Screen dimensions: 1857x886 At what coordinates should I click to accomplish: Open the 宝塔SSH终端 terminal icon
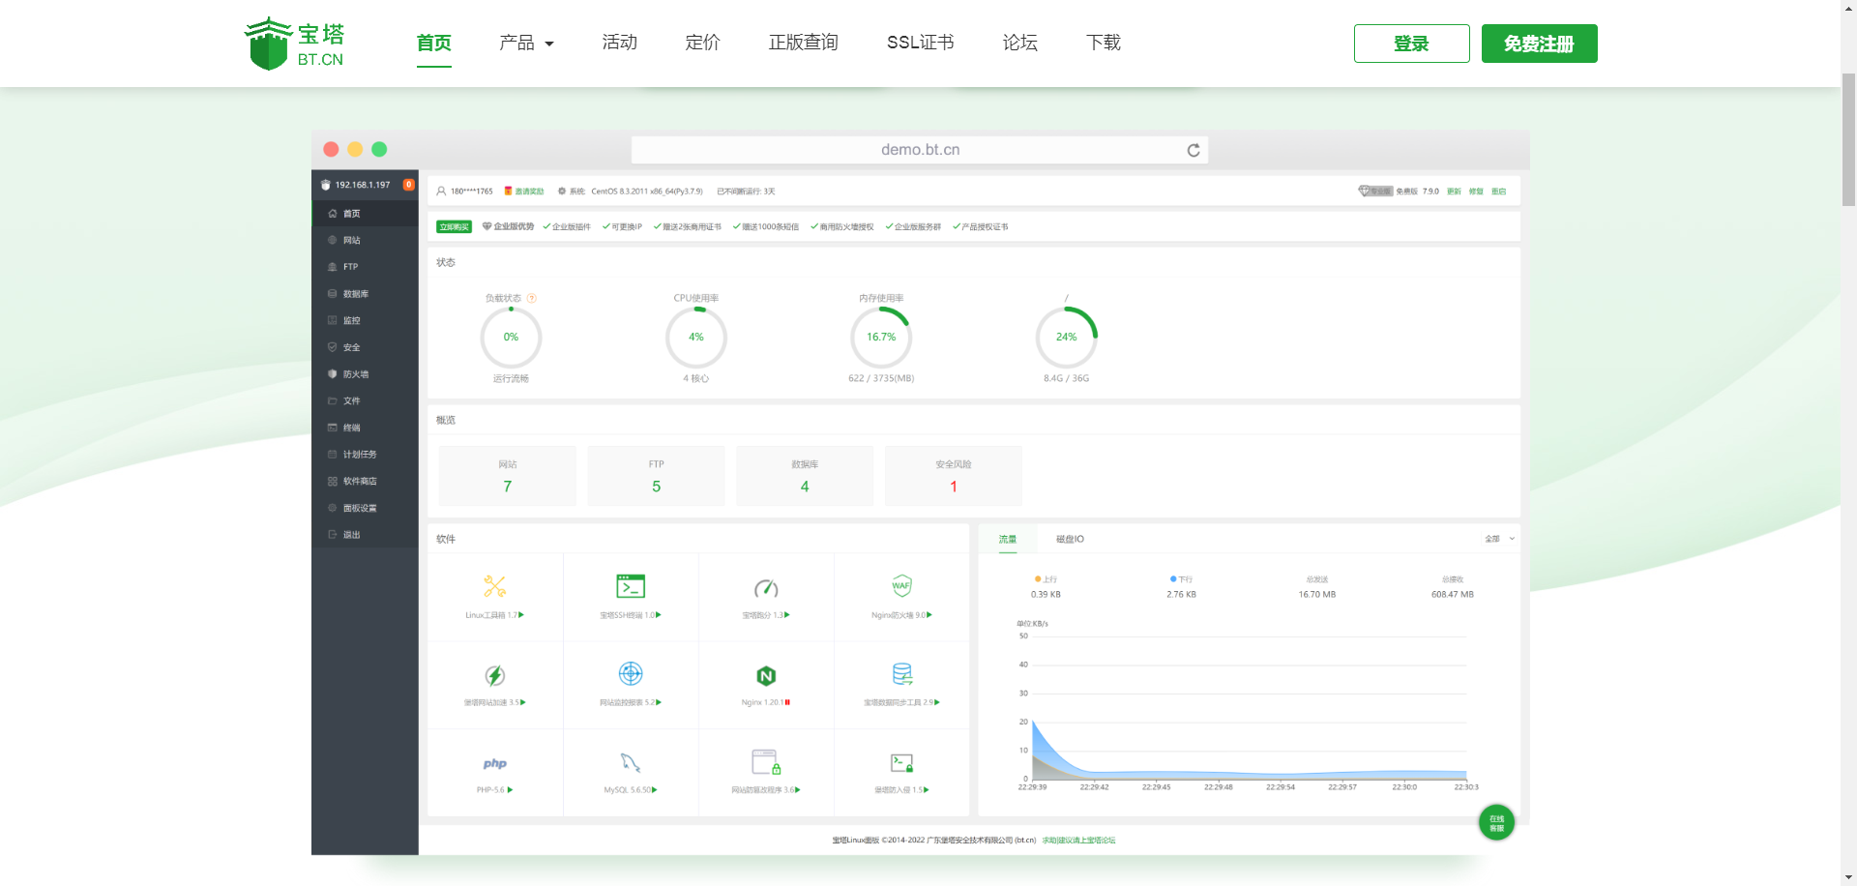(631, 586)
